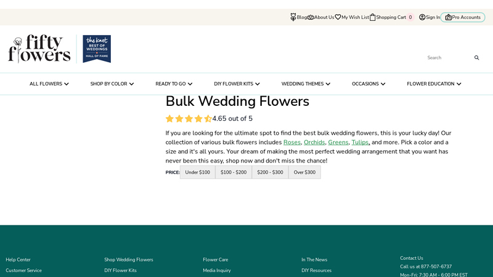Focus the Search input field
Screen dimensions: 493x277
coord(448,57)
